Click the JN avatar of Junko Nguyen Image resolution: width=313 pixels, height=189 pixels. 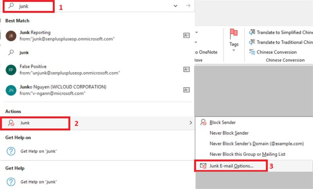pos(11,90)
